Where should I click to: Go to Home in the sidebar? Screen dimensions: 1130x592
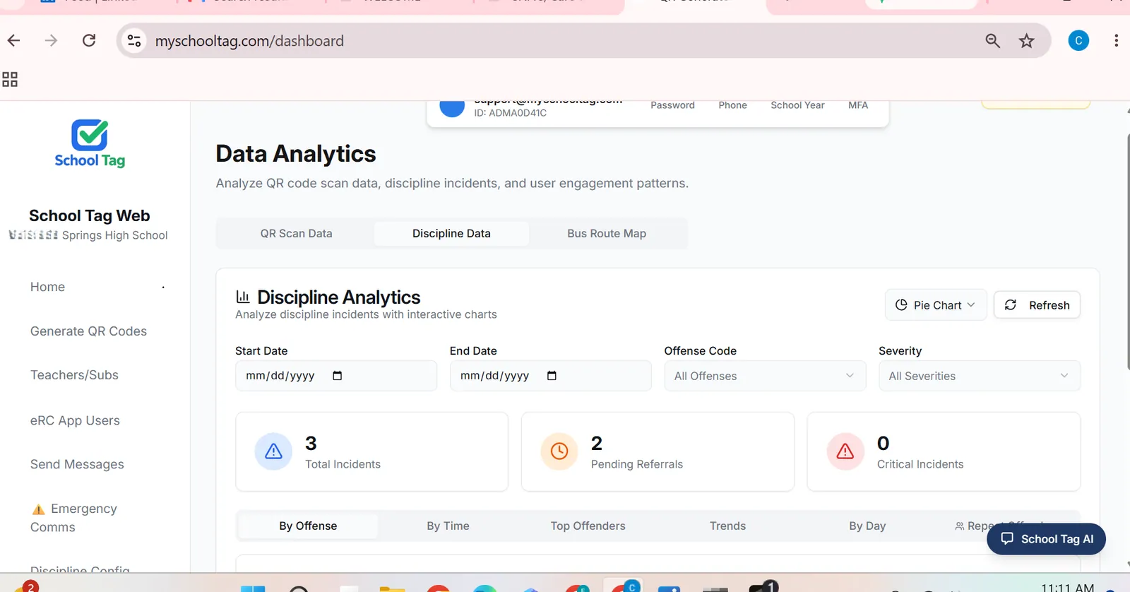pyautogui.click(x=47, y=287)
